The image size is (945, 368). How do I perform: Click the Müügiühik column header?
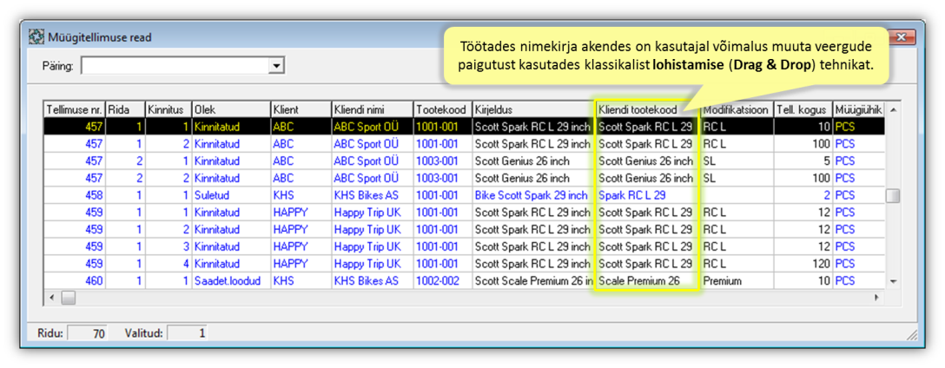coord(858,109)
